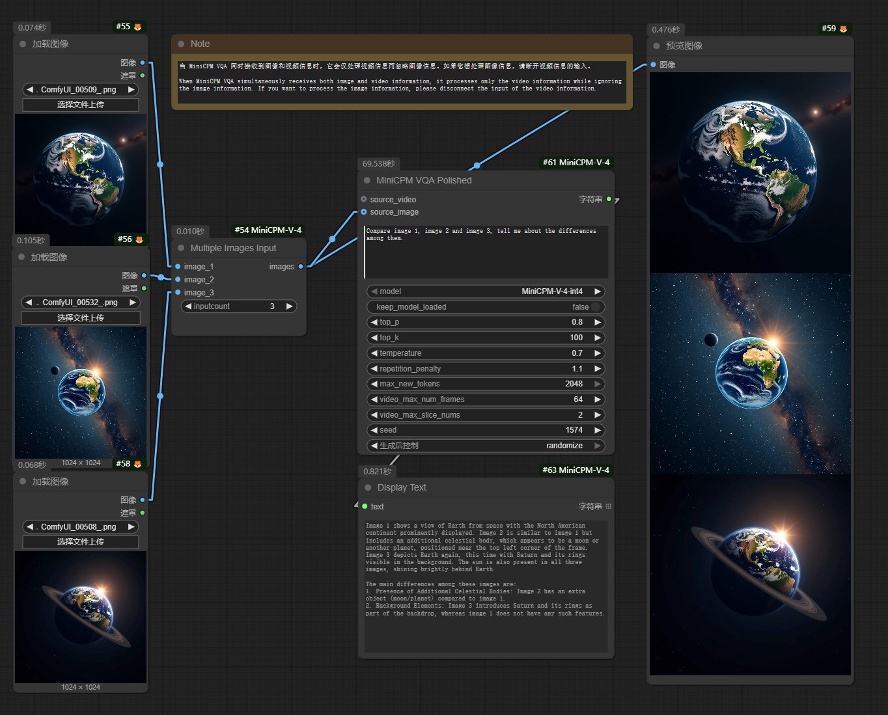The height and width of the screenshot is (715, 888).
Task: Click the source_image input port
Action: pos(364,212)
